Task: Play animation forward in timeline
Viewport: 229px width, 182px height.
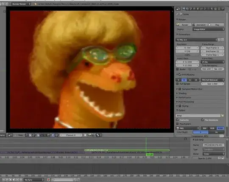Action: coord(14,179)
